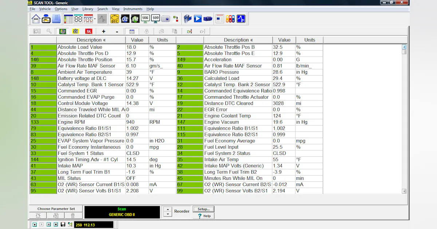Viewport: 437px width, 229px height.
Task: Click the scroll down arrow of data list
Action: 404,191
